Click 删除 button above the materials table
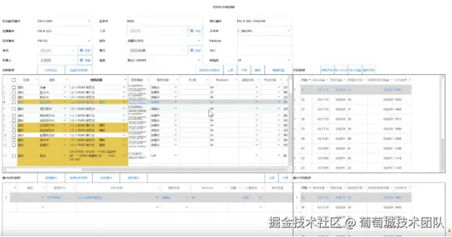Viewport: 452px width, 237px height. tap(258, 70)
